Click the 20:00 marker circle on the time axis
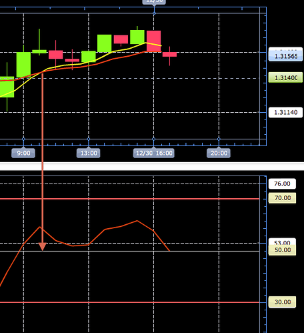Viewport: 304px width, 333px height. pyautogui.click(x=219, y=139)
